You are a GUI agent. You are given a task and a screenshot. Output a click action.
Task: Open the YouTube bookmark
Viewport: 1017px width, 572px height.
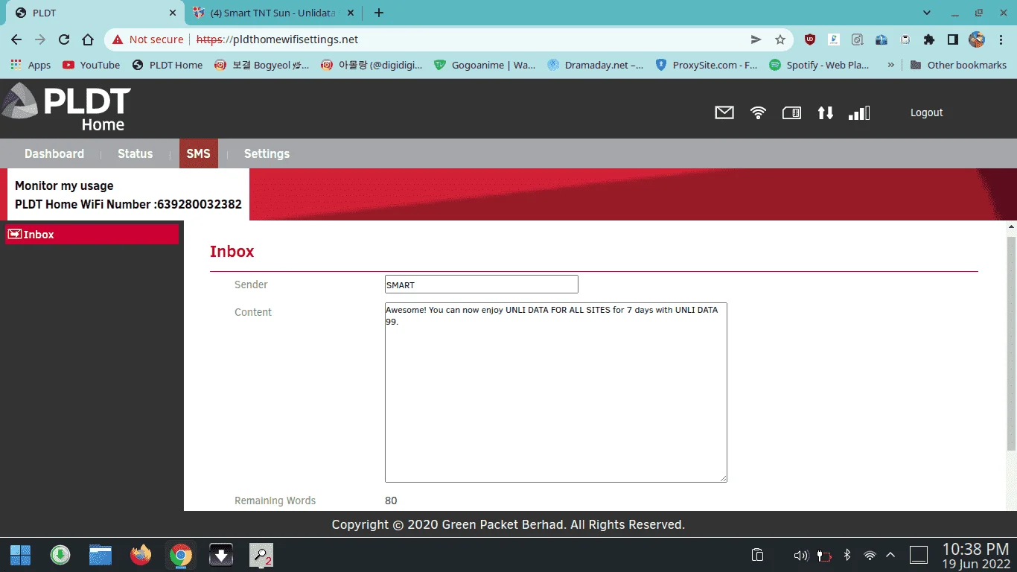click(91, 65)
